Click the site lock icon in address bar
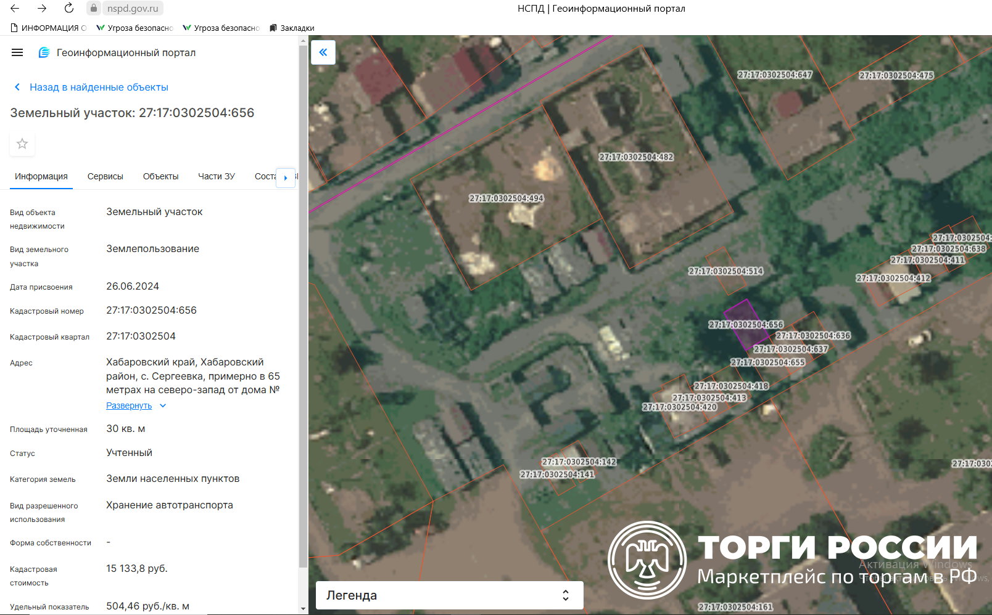Viewport: 992px width, 615px height. click(93, 8)
